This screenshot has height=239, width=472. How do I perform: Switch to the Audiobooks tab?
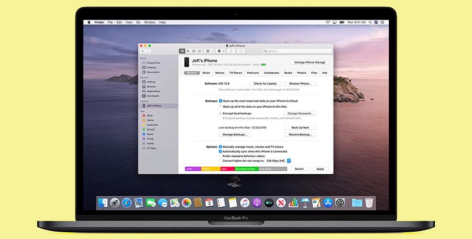(271, 73)
